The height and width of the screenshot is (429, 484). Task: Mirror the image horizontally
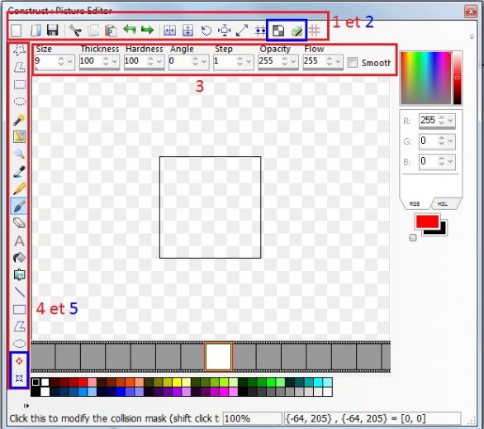coord(170,31)
